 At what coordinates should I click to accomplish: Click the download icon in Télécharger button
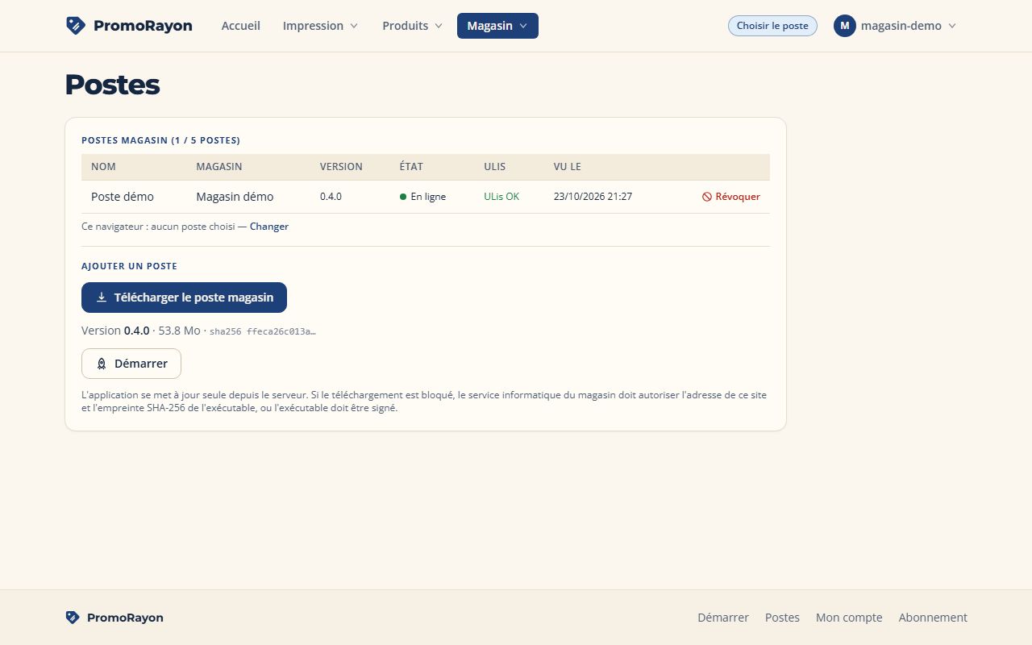pos(102,298)
